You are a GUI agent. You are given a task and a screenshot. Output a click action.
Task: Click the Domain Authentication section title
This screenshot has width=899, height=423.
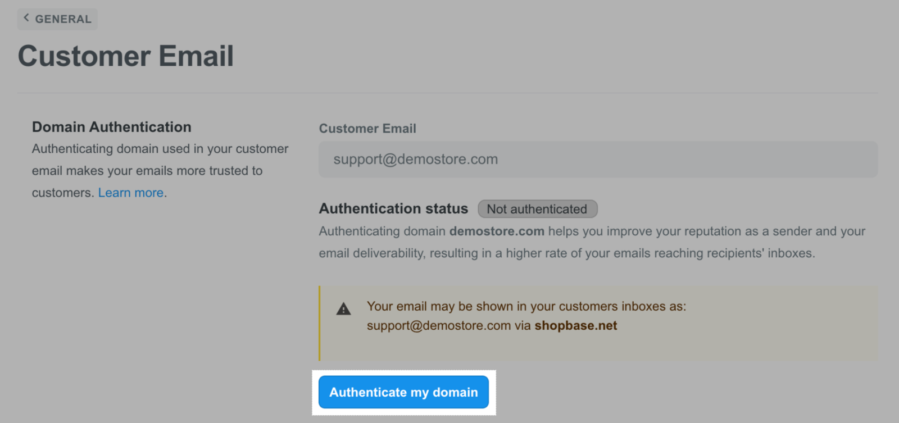pyautogui.click(x=112, y=127)
